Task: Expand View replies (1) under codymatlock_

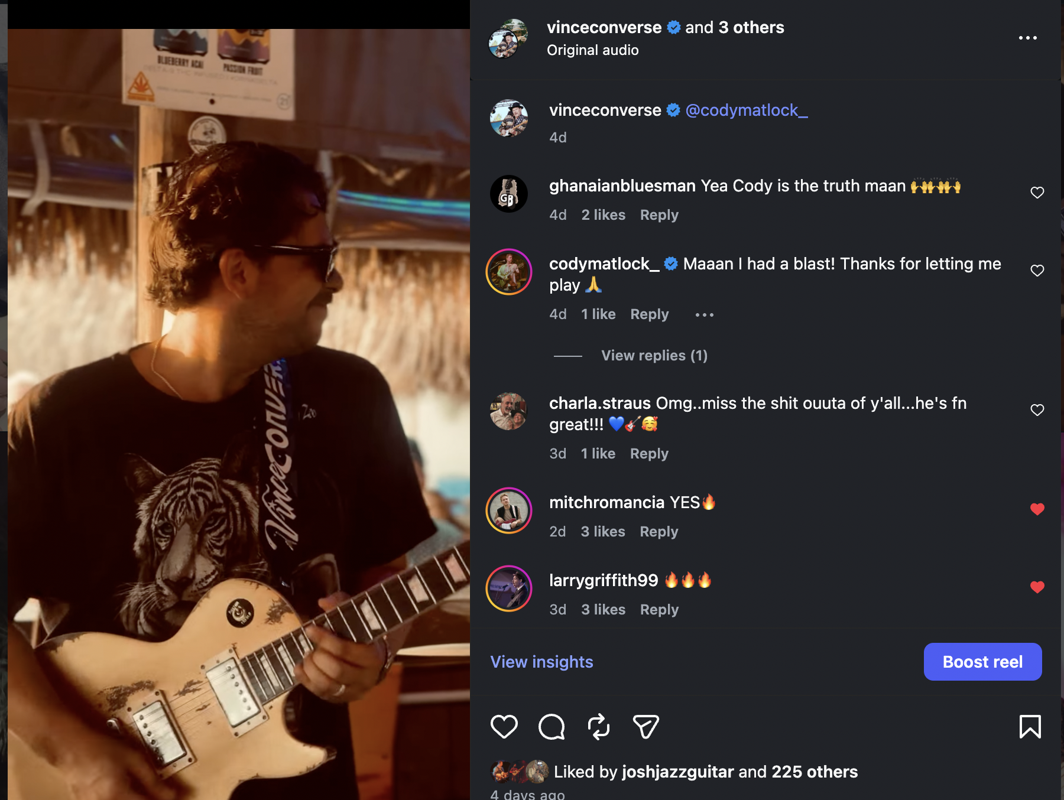Action: coord(654,356)
